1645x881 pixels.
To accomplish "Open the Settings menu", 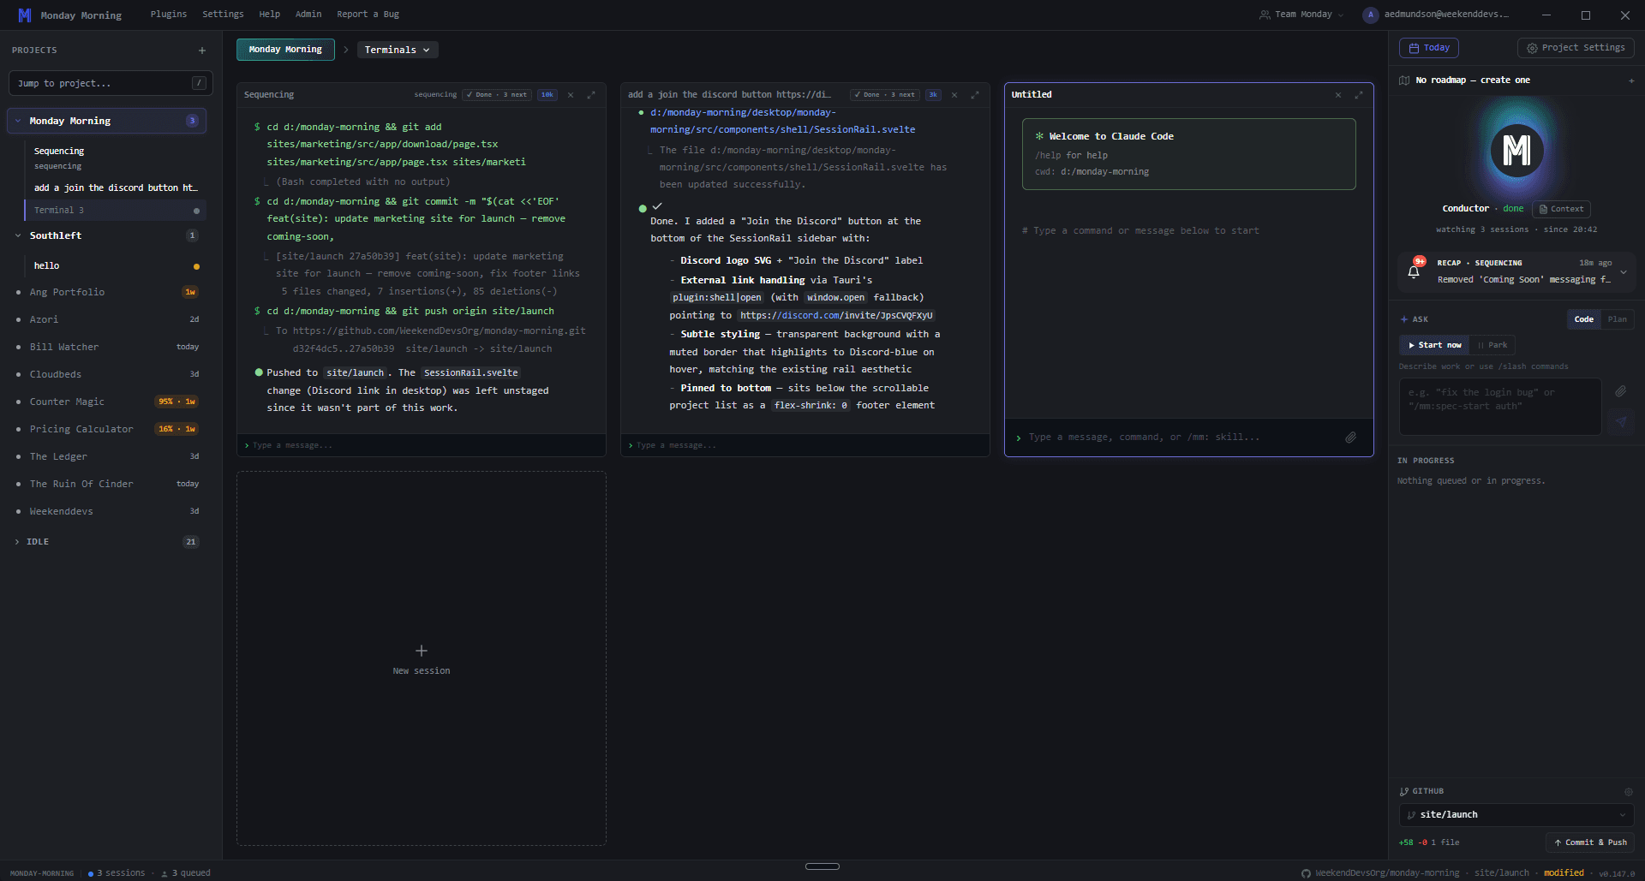I will click(x=223, y=15).
